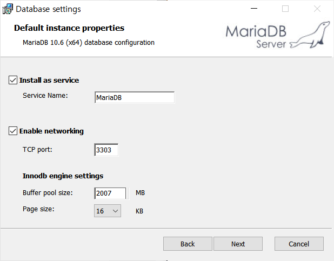The image size is (334, 261).
Task: Uncheck Install as service checkbox
Action: pos(13,80)
